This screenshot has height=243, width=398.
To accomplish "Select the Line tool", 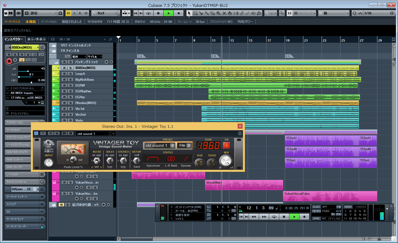I will (x=248, y=13).
